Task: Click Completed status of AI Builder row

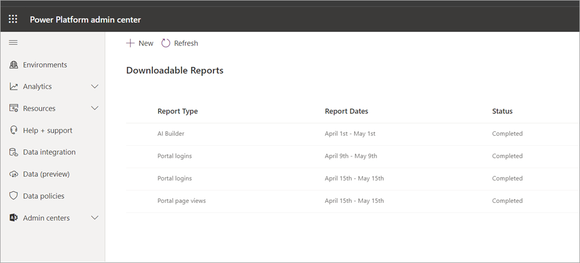Action: pos(507,134)
